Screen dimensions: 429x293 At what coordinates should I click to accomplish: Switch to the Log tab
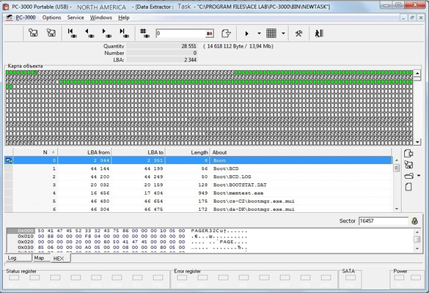(x=18, y=258)
